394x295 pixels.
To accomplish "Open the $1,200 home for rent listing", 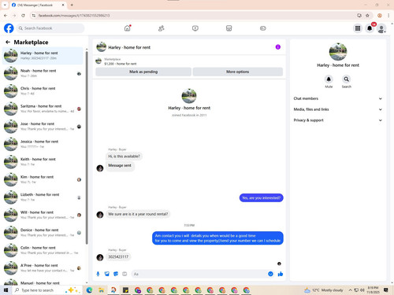I will [121, 64].
